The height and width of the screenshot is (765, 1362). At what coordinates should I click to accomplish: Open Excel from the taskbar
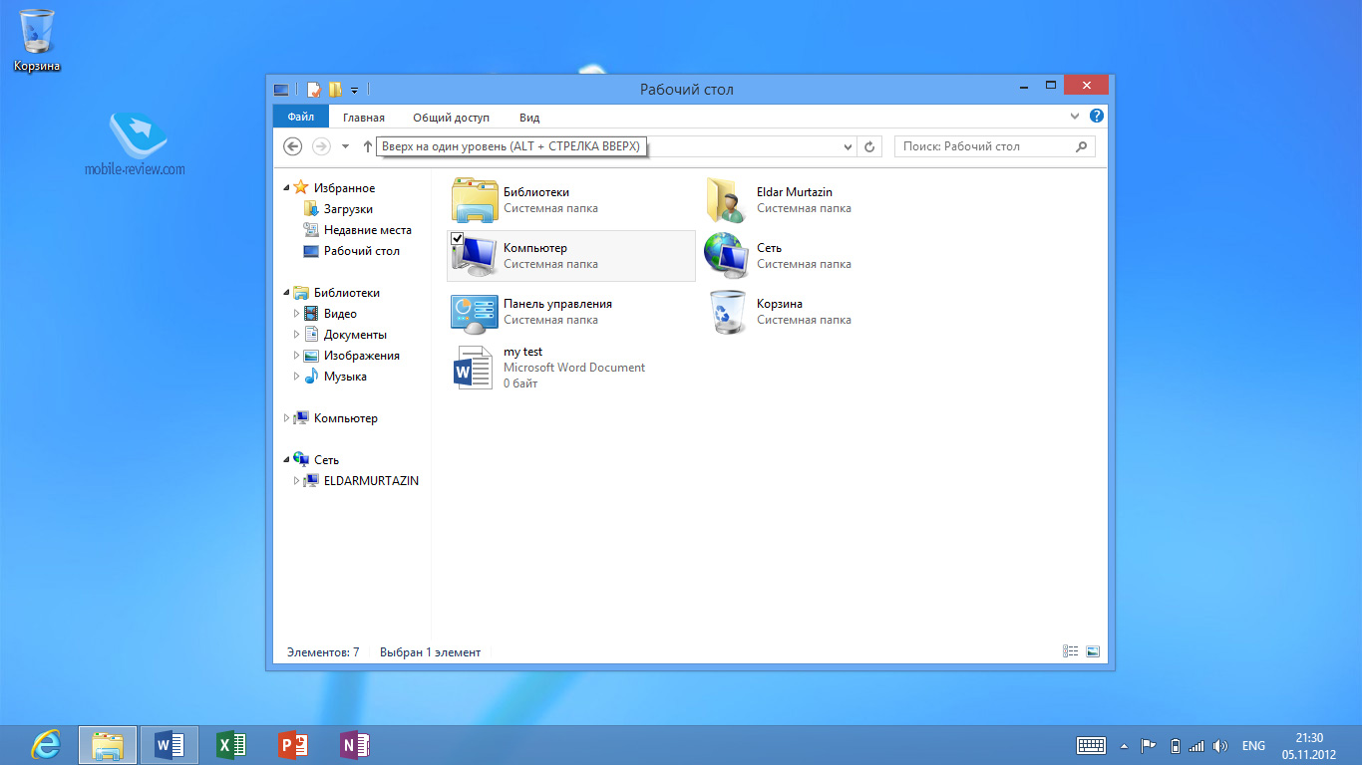(x=231, y=745)
